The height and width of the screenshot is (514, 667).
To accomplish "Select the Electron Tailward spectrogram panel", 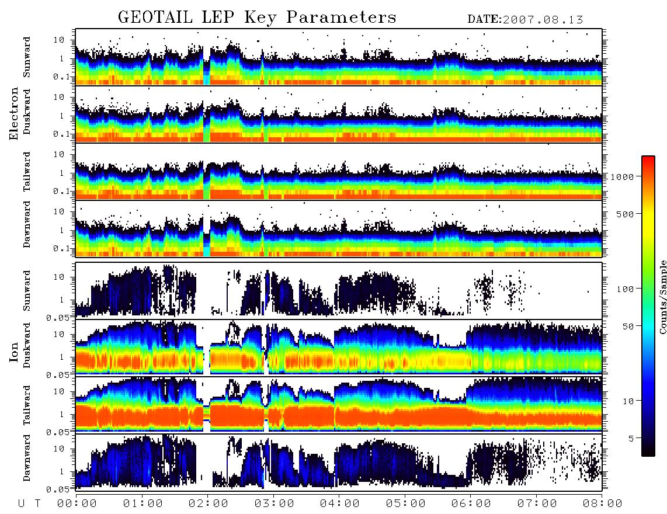I will [x=339, y=172].
